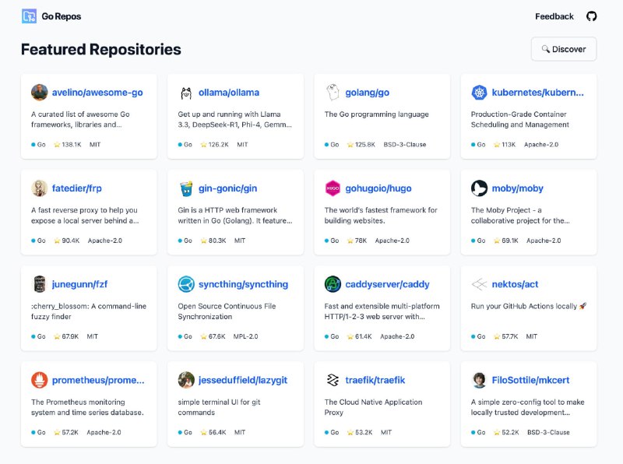
Task: Click the fatedier/frp avatar
Action: coord(40,188)
